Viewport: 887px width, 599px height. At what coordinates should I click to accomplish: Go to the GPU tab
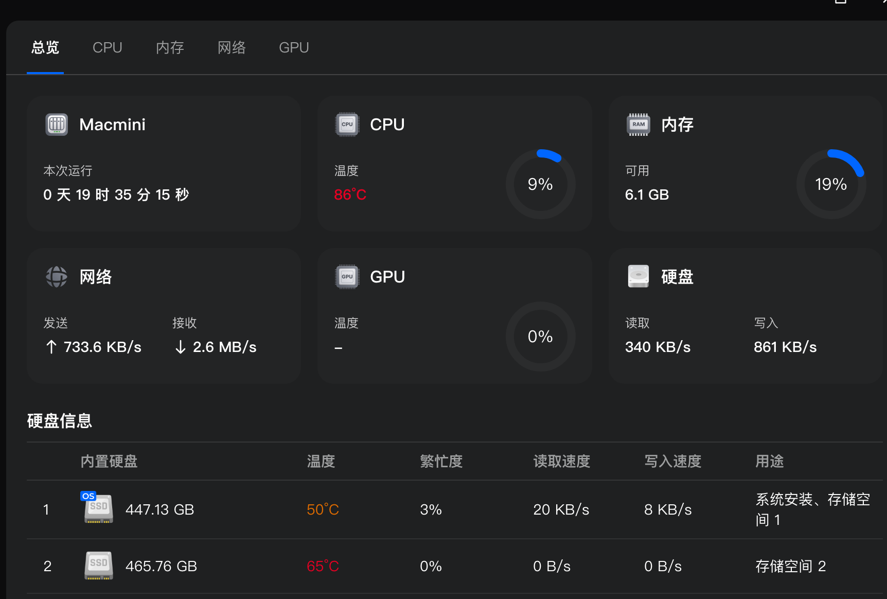(x=294, y=48)
